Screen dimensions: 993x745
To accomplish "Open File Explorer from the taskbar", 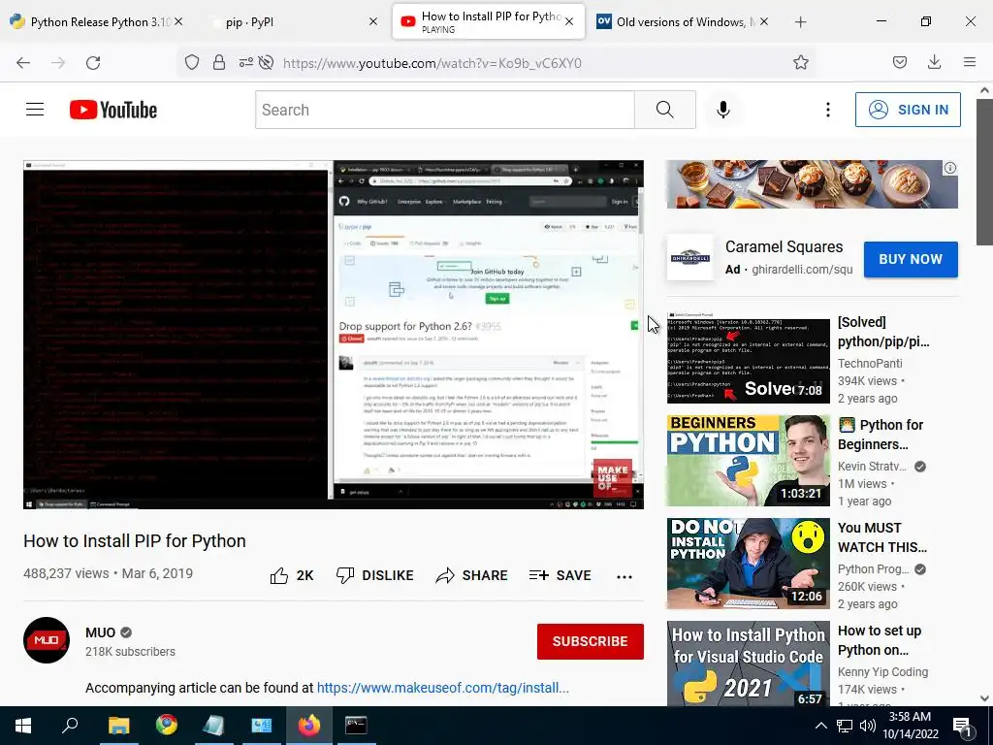I will (x=118, y=726).
